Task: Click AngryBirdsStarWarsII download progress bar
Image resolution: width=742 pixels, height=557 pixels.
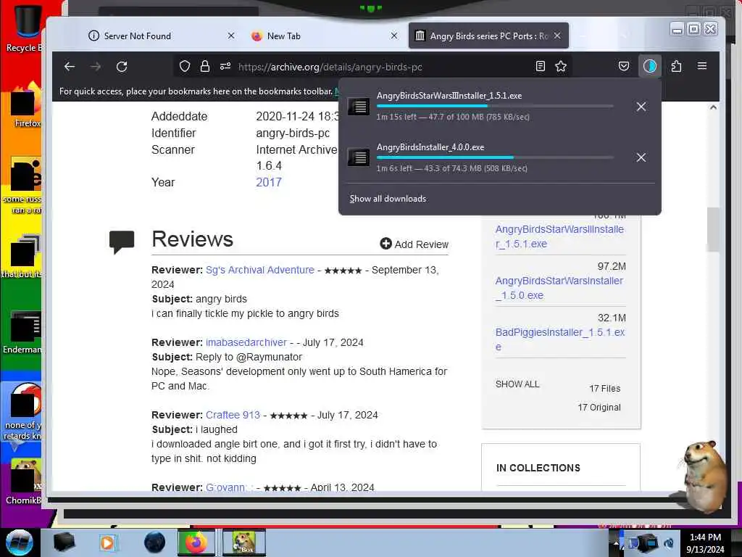Action: (495, 106)
